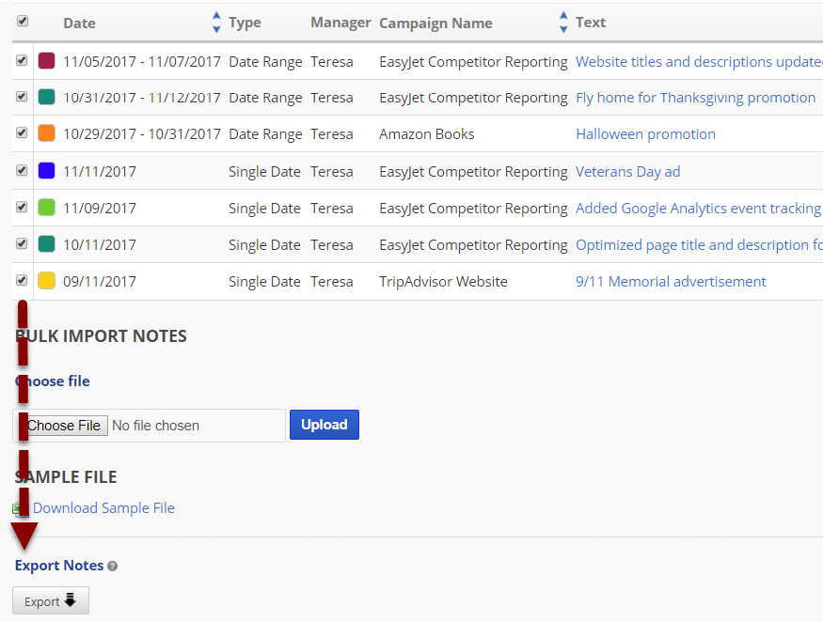Select the blue swatch on 11/11/2017 row
The image size is (823, 622).
pyautogui.click(x=46, y=171)
